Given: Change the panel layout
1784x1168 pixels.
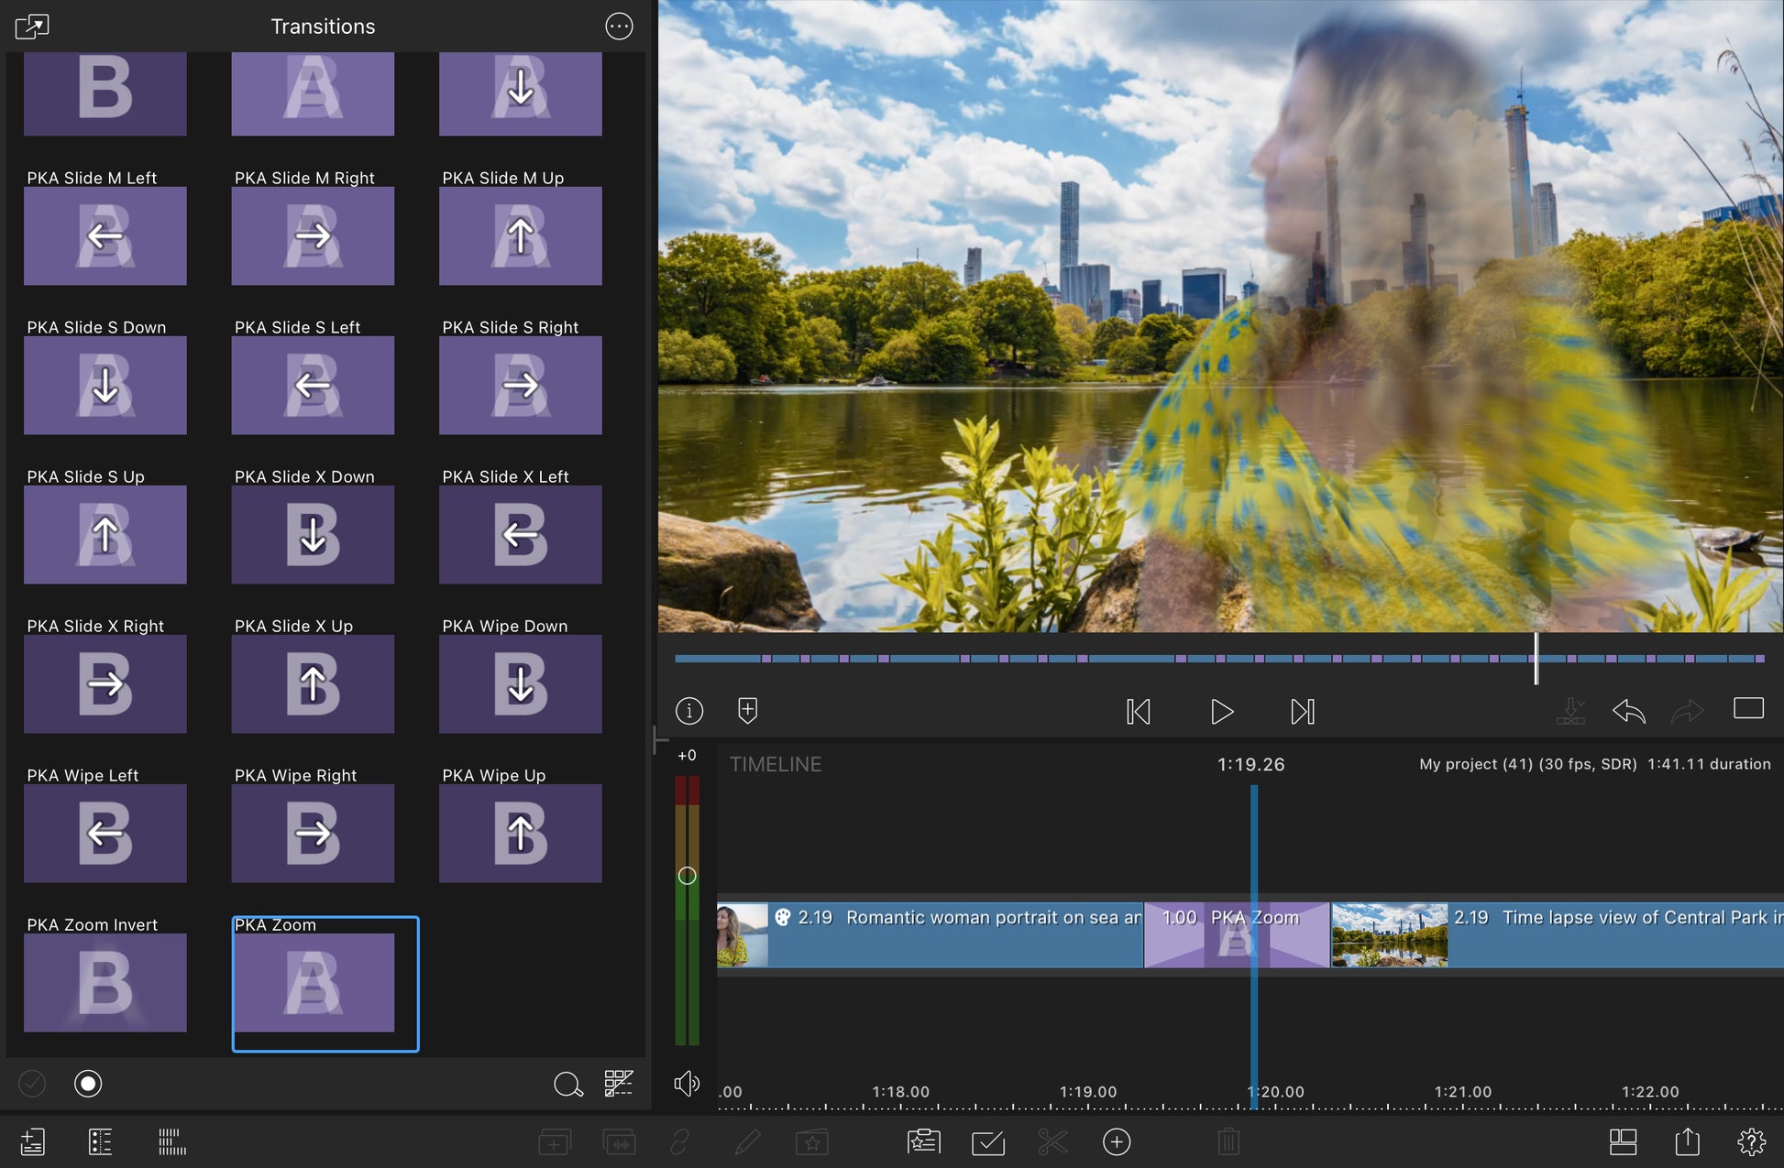Looking at the screenshot, I should 1623,1141.
